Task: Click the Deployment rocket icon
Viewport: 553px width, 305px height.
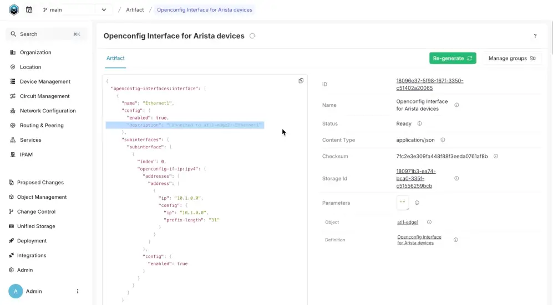Action: coord(11,241)
